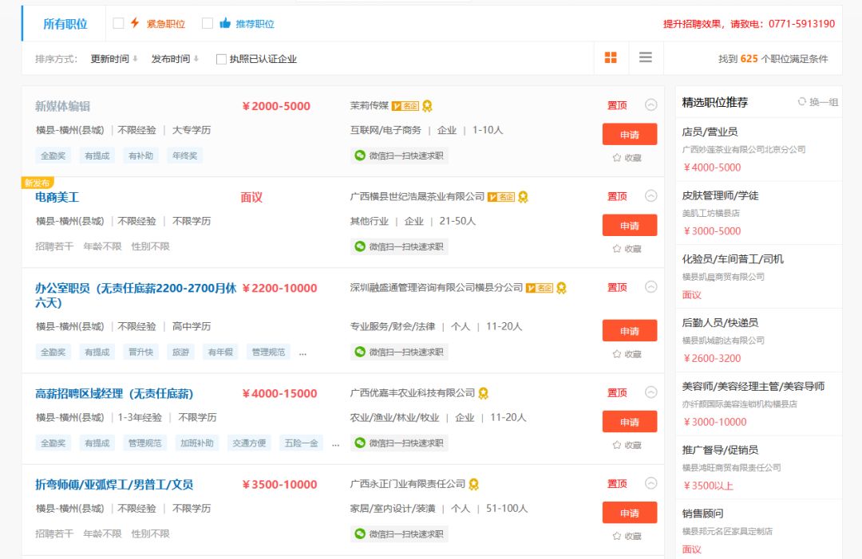Apply to 新媒体编辑 with 申请 button
Viewport: 862px width, 559px height.
click(x=630, y=135)
